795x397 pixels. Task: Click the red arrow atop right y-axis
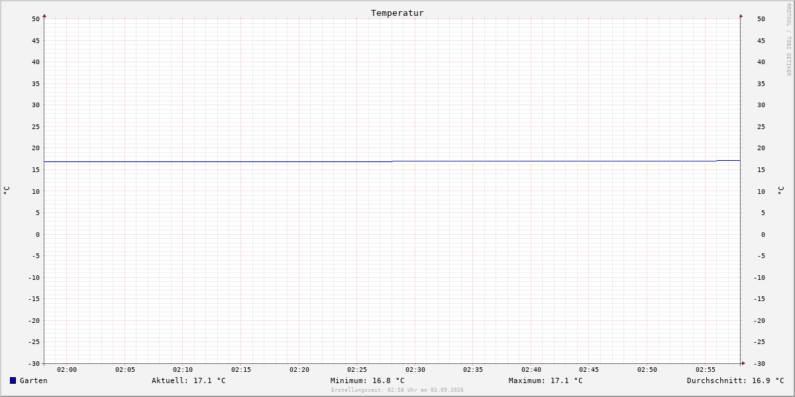741,15
